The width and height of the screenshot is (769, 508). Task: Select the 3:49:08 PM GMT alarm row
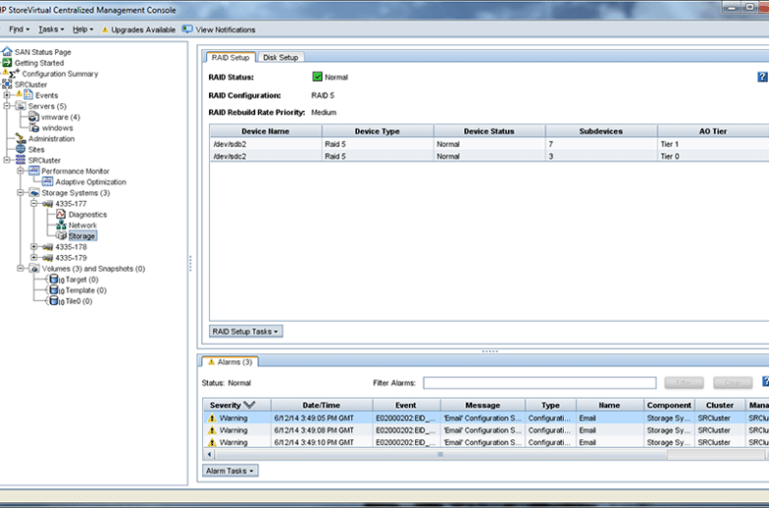click(485, 430)
